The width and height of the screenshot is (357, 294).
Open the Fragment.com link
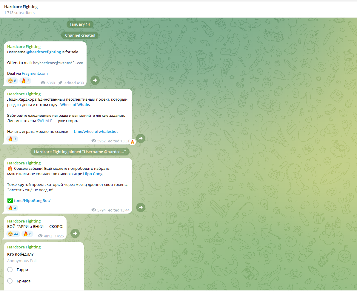point(35,73)
